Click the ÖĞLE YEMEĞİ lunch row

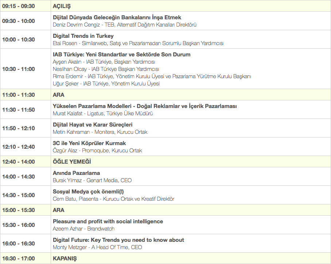[x=72, y=162]
